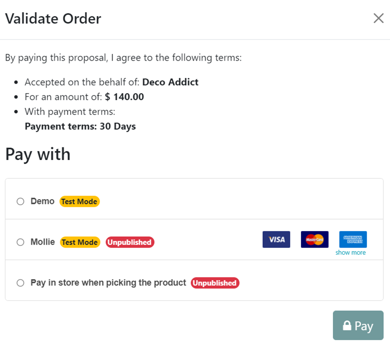
Task: Click the 'By paying this proposal' sentence
Action: (x=123, y=58)
